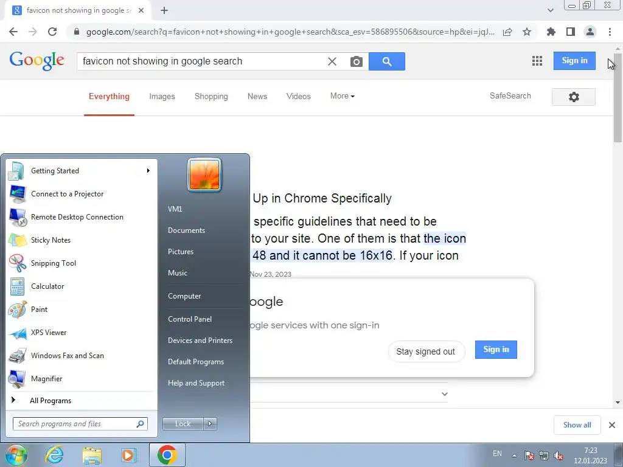The height and width of the screenshot is (467, 623).
Task: Open new Chrome tab with plus
Action: tap(164, 11)
